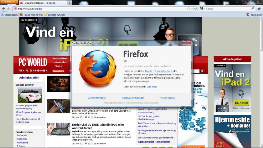The width and height of the screenshot is (263, 148).
Task: Click the PC World site search button
Action: tap(203, 71)
